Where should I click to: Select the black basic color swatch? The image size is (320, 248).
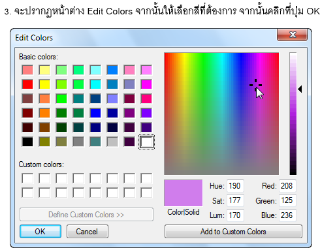pyautogui.click(x=27, y=142)
